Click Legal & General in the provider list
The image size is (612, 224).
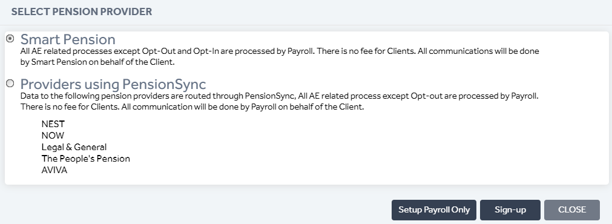coord(74,147)
